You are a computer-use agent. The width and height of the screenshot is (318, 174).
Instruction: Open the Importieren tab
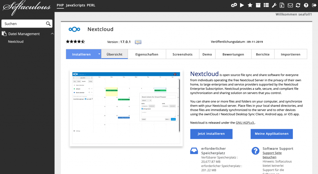291,54
